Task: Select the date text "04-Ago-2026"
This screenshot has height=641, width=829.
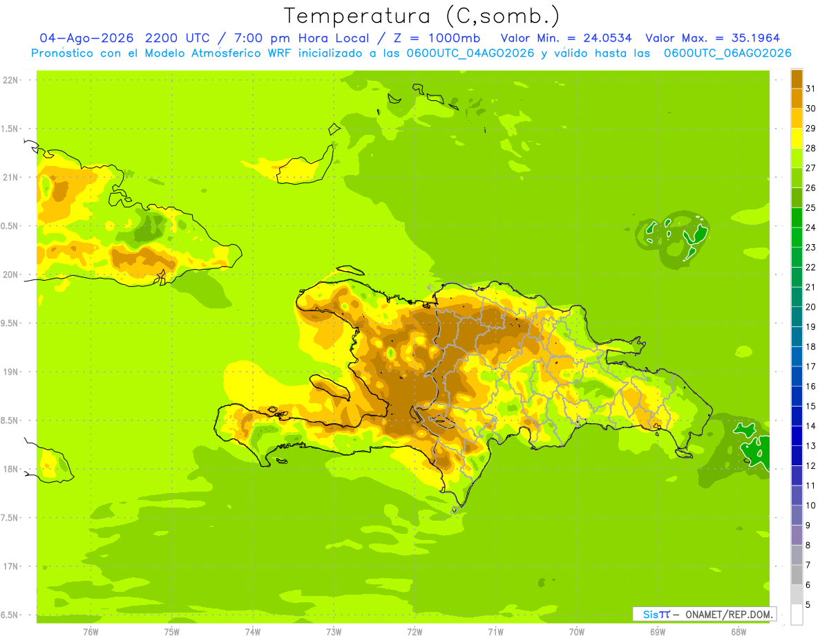Action: (86, 38)
